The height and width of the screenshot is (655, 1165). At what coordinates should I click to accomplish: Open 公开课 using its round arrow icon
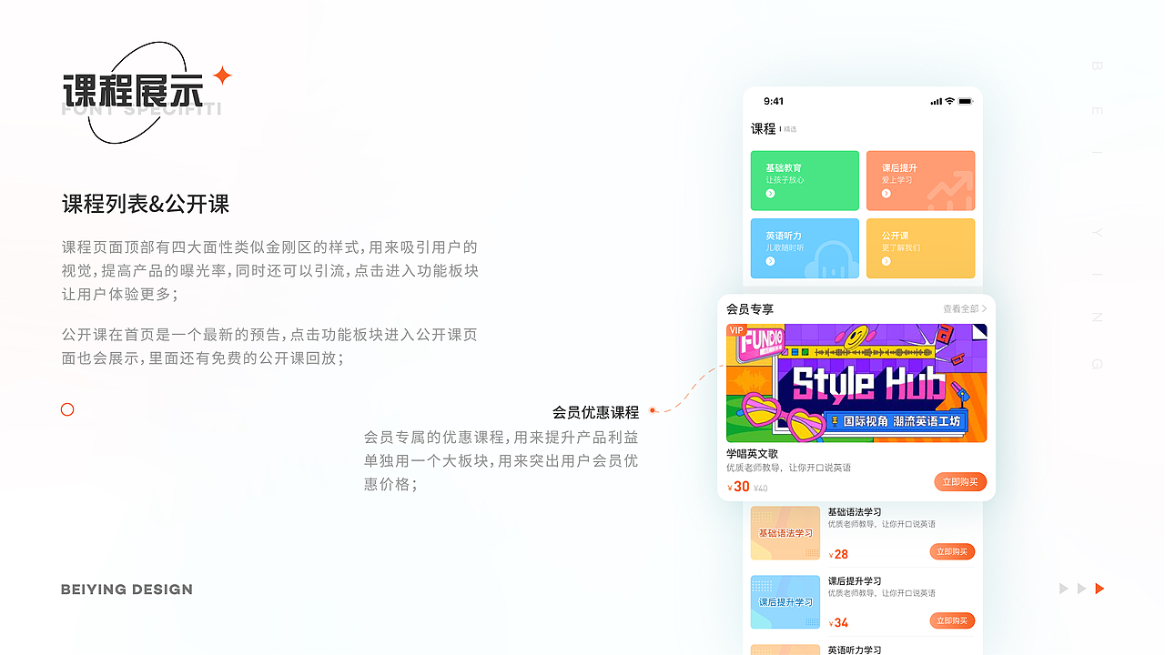(x=886, y=261)
